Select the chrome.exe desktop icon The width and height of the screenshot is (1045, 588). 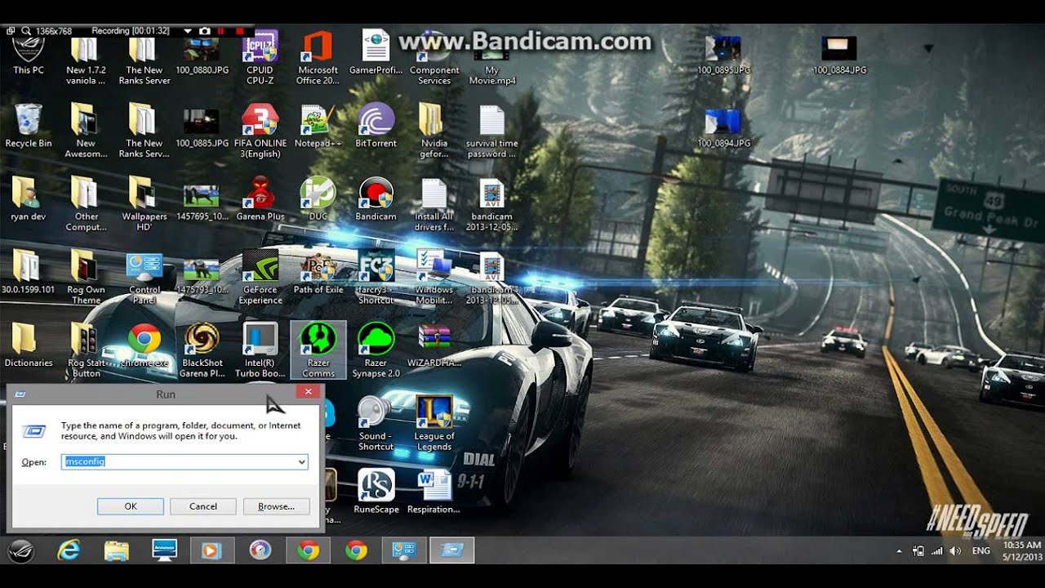(x=145, y=345)
